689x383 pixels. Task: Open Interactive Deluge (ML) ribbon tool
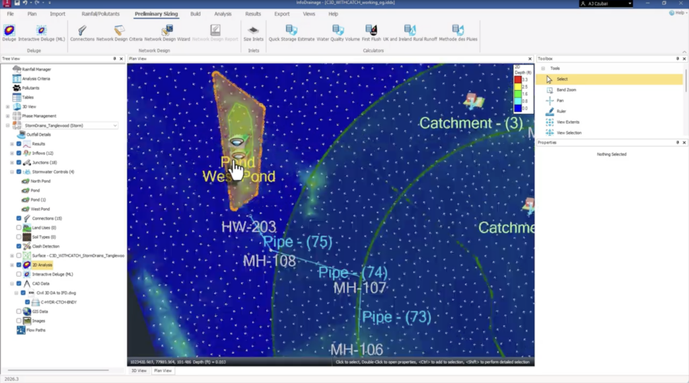(41, 34)
